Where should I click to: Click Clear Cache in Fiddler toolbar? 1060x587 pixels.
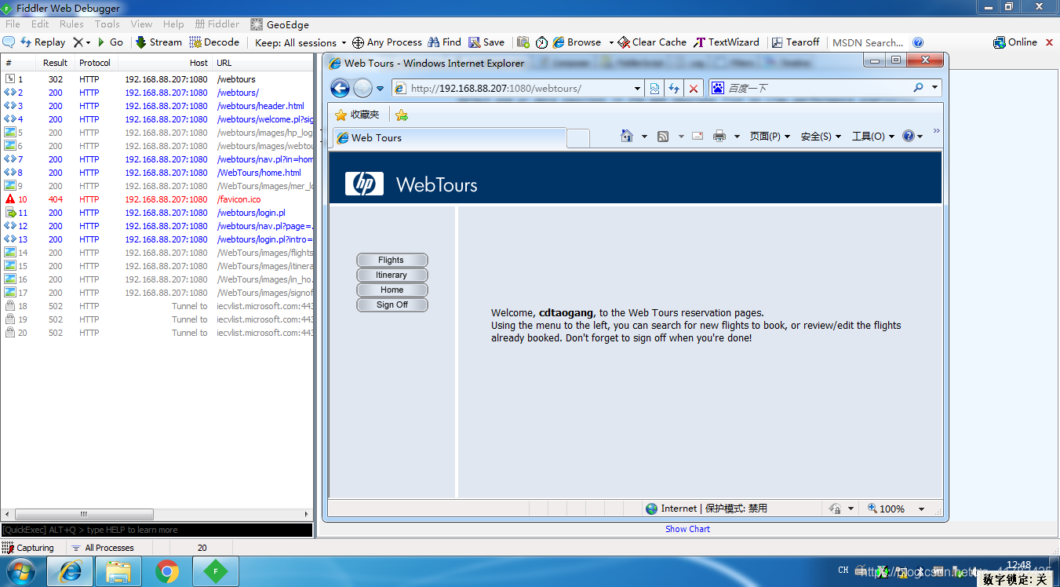click(652, 42)
